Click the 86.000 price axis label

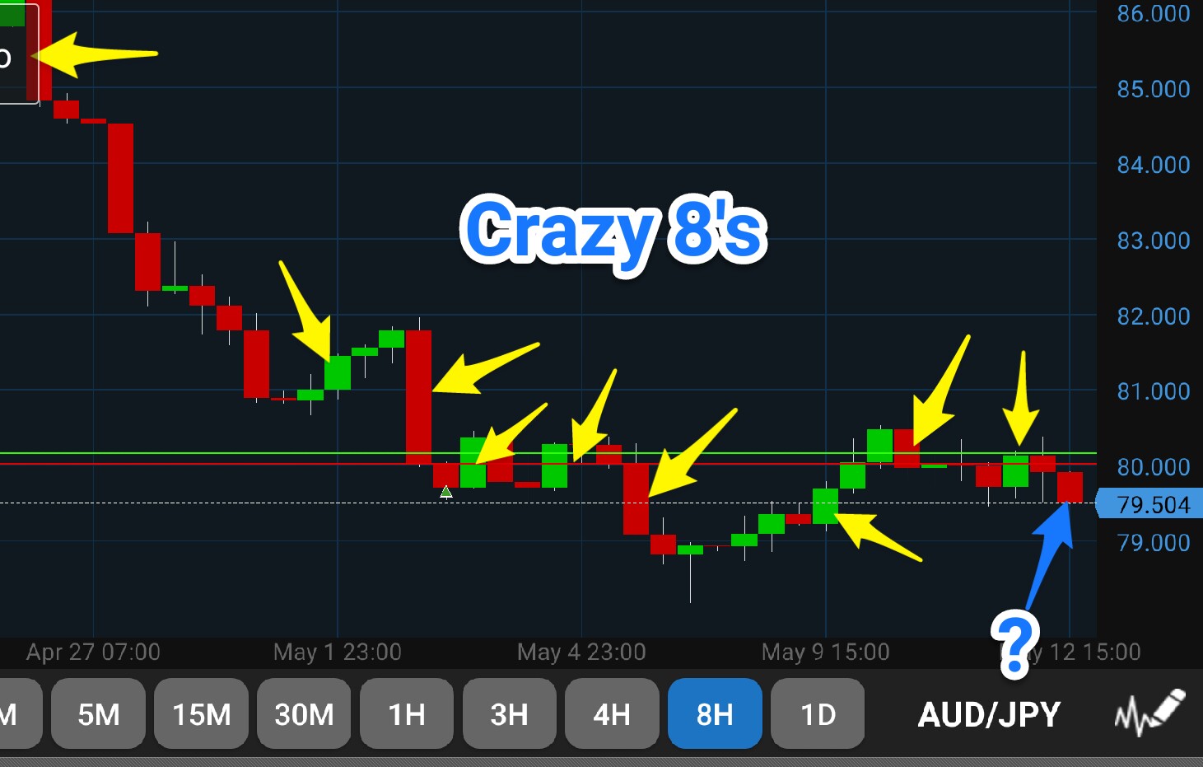[x=1153, y=13]
